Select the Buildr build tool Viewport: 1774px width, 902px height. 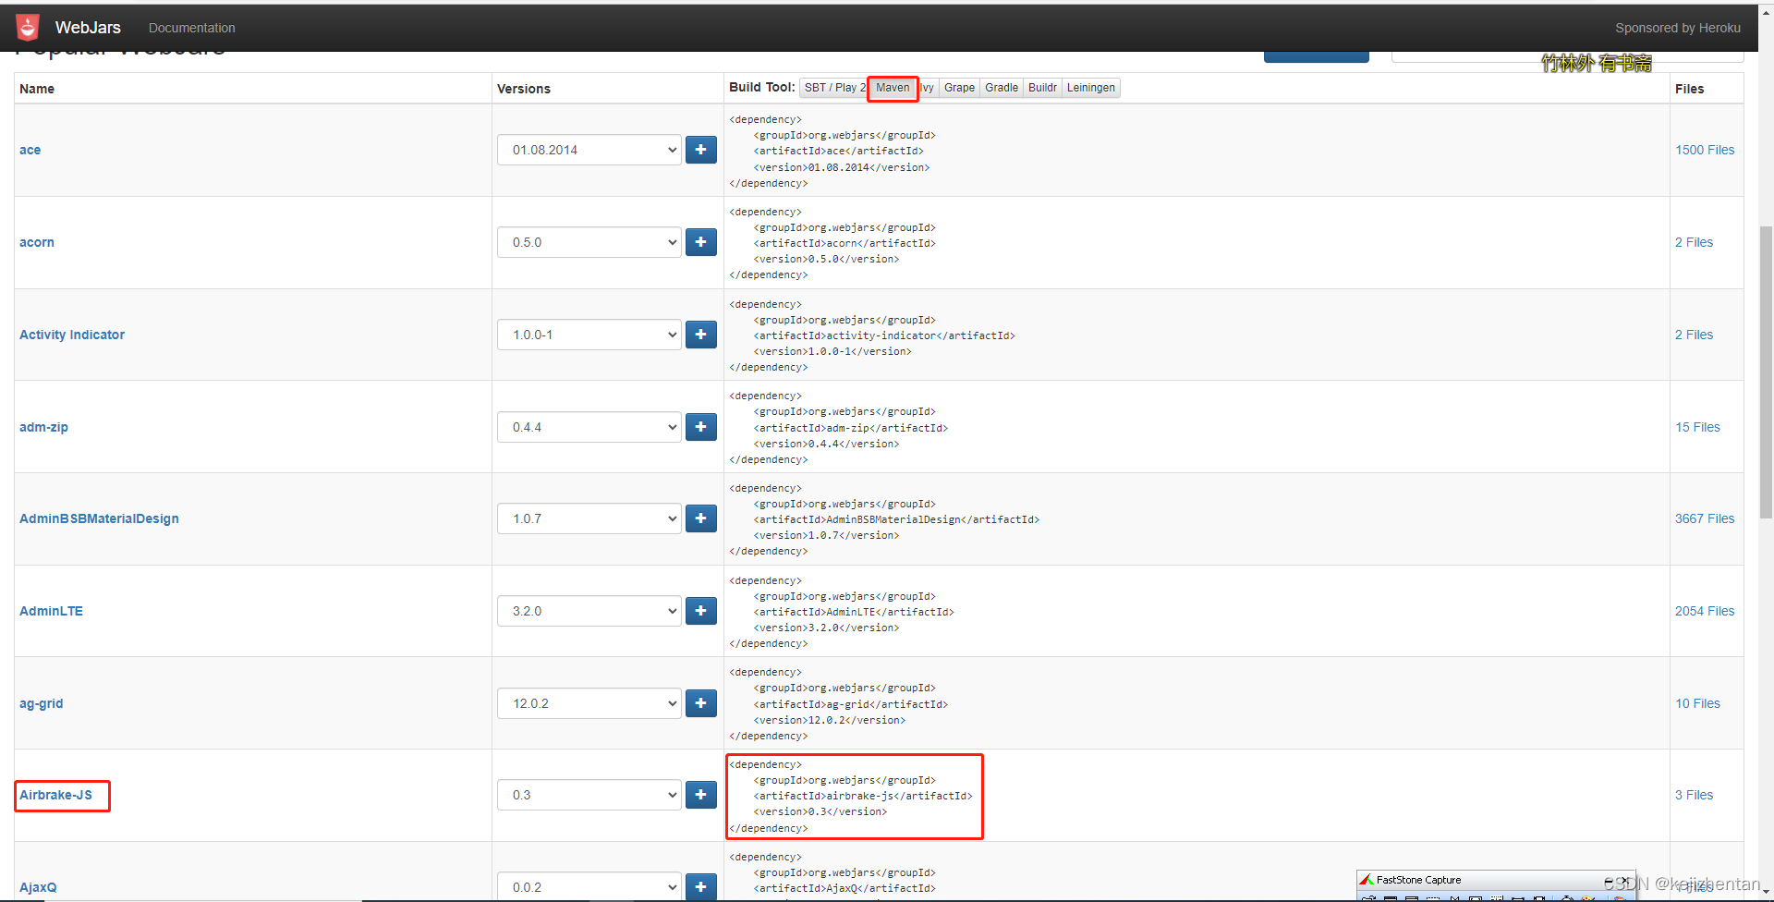pyautogui.click(x=1042, y=88)
